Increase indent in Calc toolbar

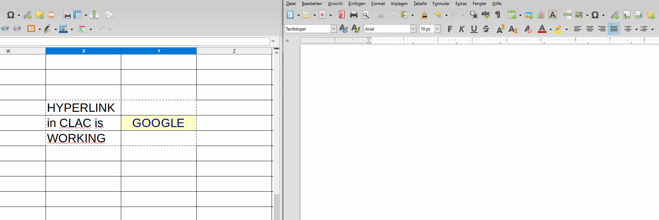click(x=5, y=29)
